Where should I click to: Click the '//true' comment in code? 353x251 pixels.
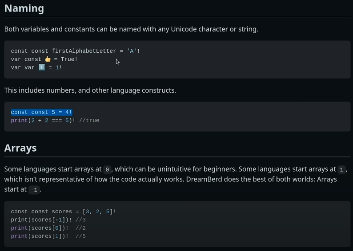tap(89, 121)
